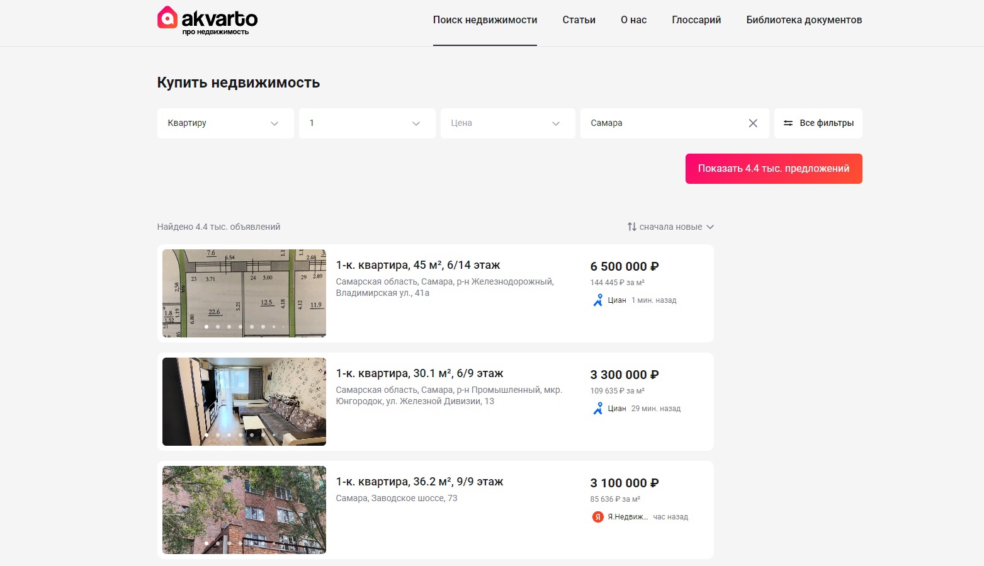Click room photo of Железной Дивизии listing

click(x=244, y=402)
